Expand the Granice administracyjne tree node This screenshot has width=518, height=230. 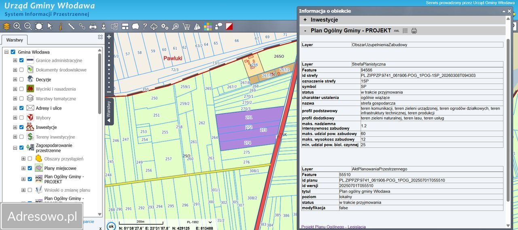(15, 60)
